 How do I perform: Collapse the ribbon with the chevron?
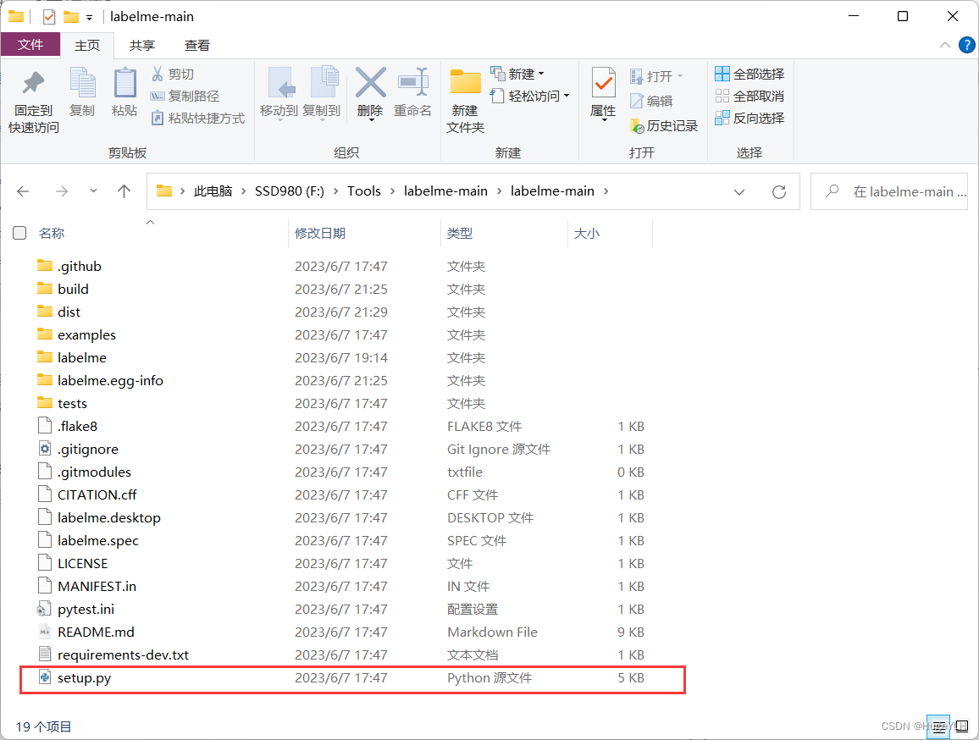pos(944,45)
